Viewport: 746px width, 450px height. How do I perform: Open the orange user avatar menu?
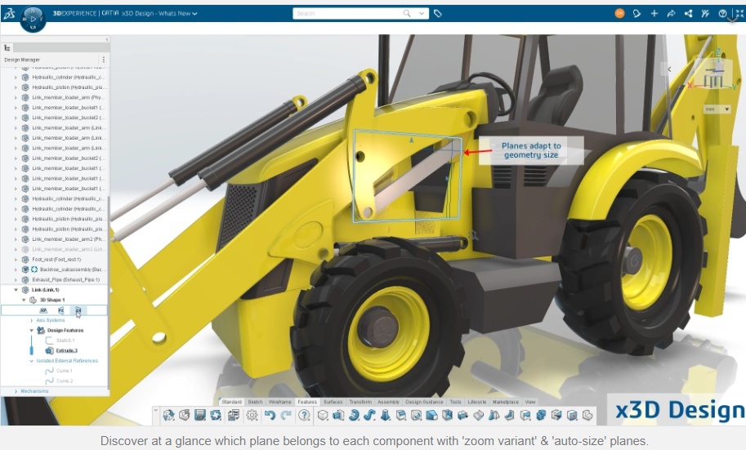pos(619,13)
